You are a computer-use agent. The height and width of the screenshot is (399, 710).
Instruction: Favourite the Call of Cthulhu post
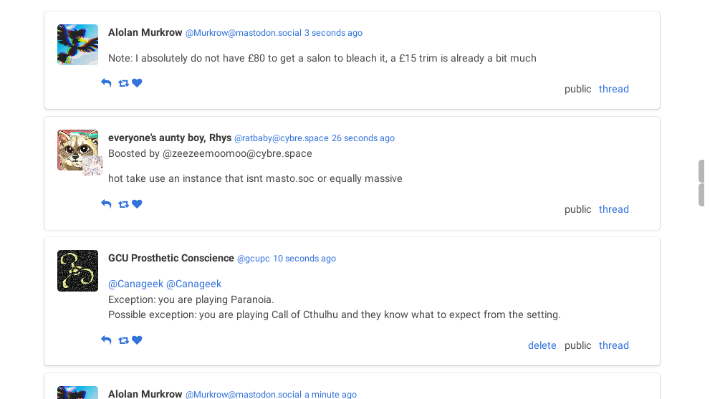click(137, 340)
